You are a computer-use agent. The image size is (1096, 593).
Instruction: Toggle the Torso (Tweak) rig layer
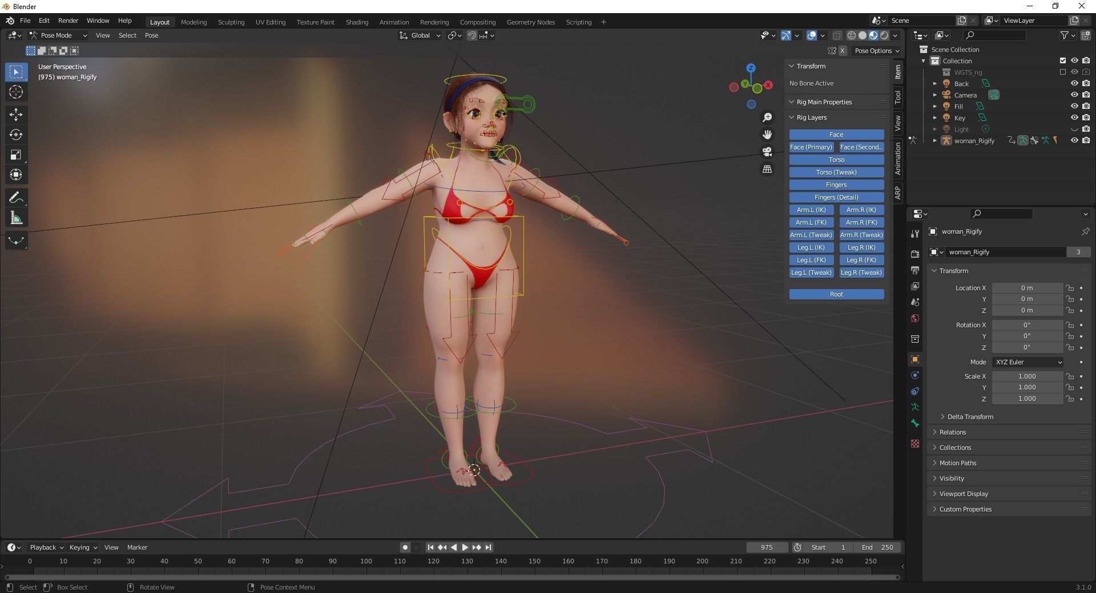[x=836, y=172]
